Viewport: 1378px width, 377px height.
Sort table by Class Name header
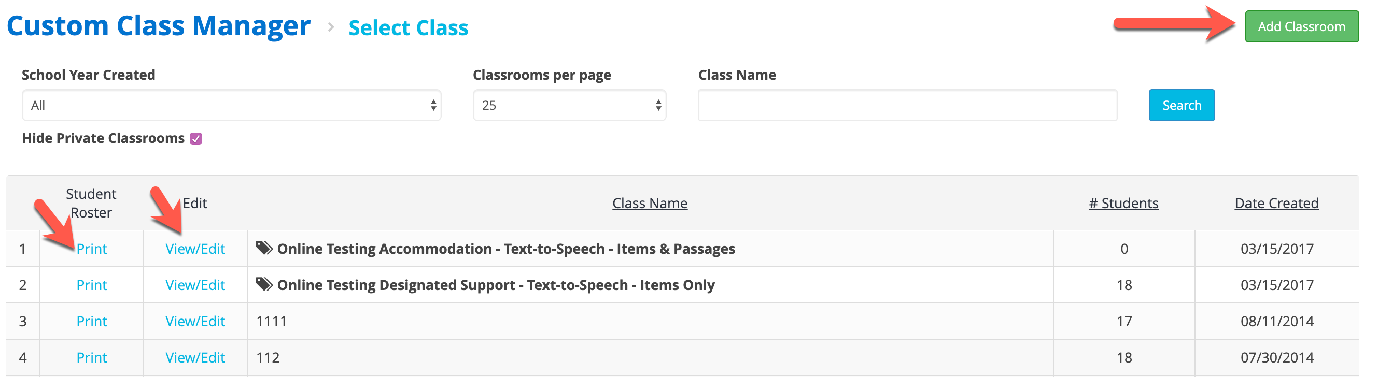coord(650,204)
